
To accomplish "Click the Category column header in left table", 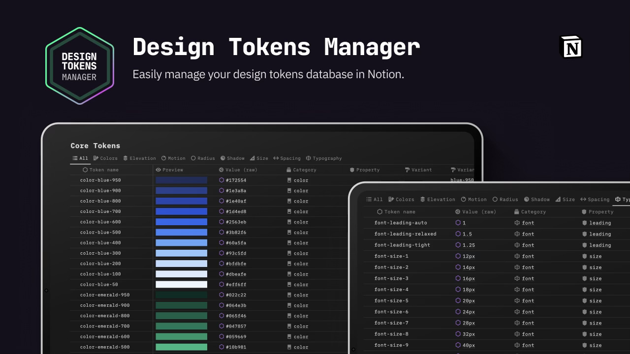I will [x=302, y=170].
